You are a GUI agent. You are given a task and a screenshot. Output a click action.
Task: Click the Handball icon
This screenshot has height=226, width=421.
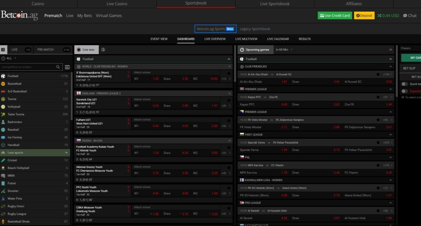pyautogui.click(x=3, y=145)
